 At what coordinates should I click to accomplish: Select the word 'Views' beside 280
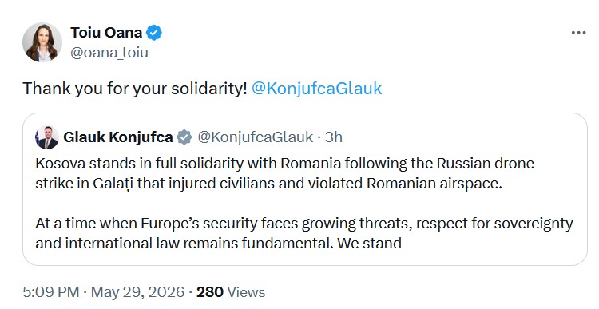pos(247,292)
